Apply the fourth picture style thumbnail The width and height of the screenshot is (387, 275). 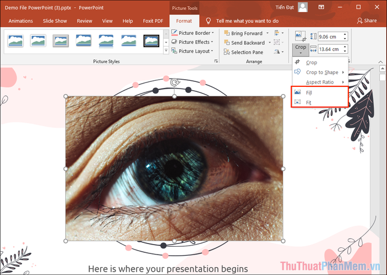coord(83,41)
